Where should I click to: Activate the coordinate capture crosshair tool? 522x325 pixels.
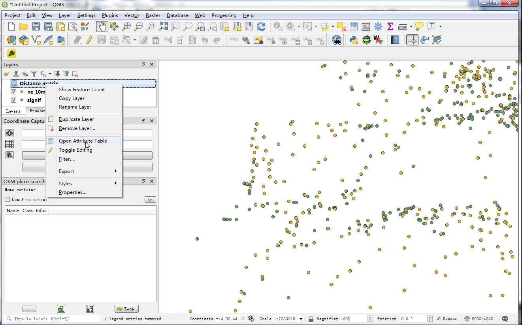point(412,40)
